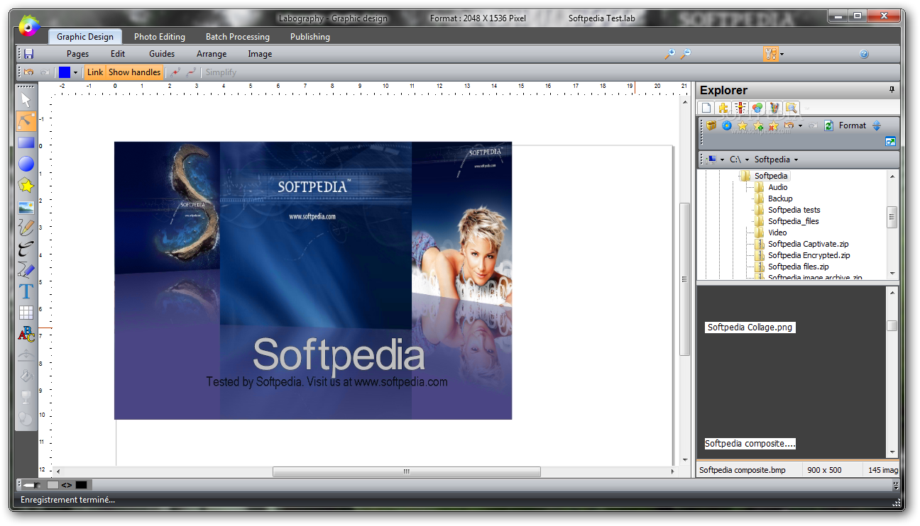Viewport: 920px width, 526px height.
Task: Select the Audio folder in tree
Action: point(777,187)
